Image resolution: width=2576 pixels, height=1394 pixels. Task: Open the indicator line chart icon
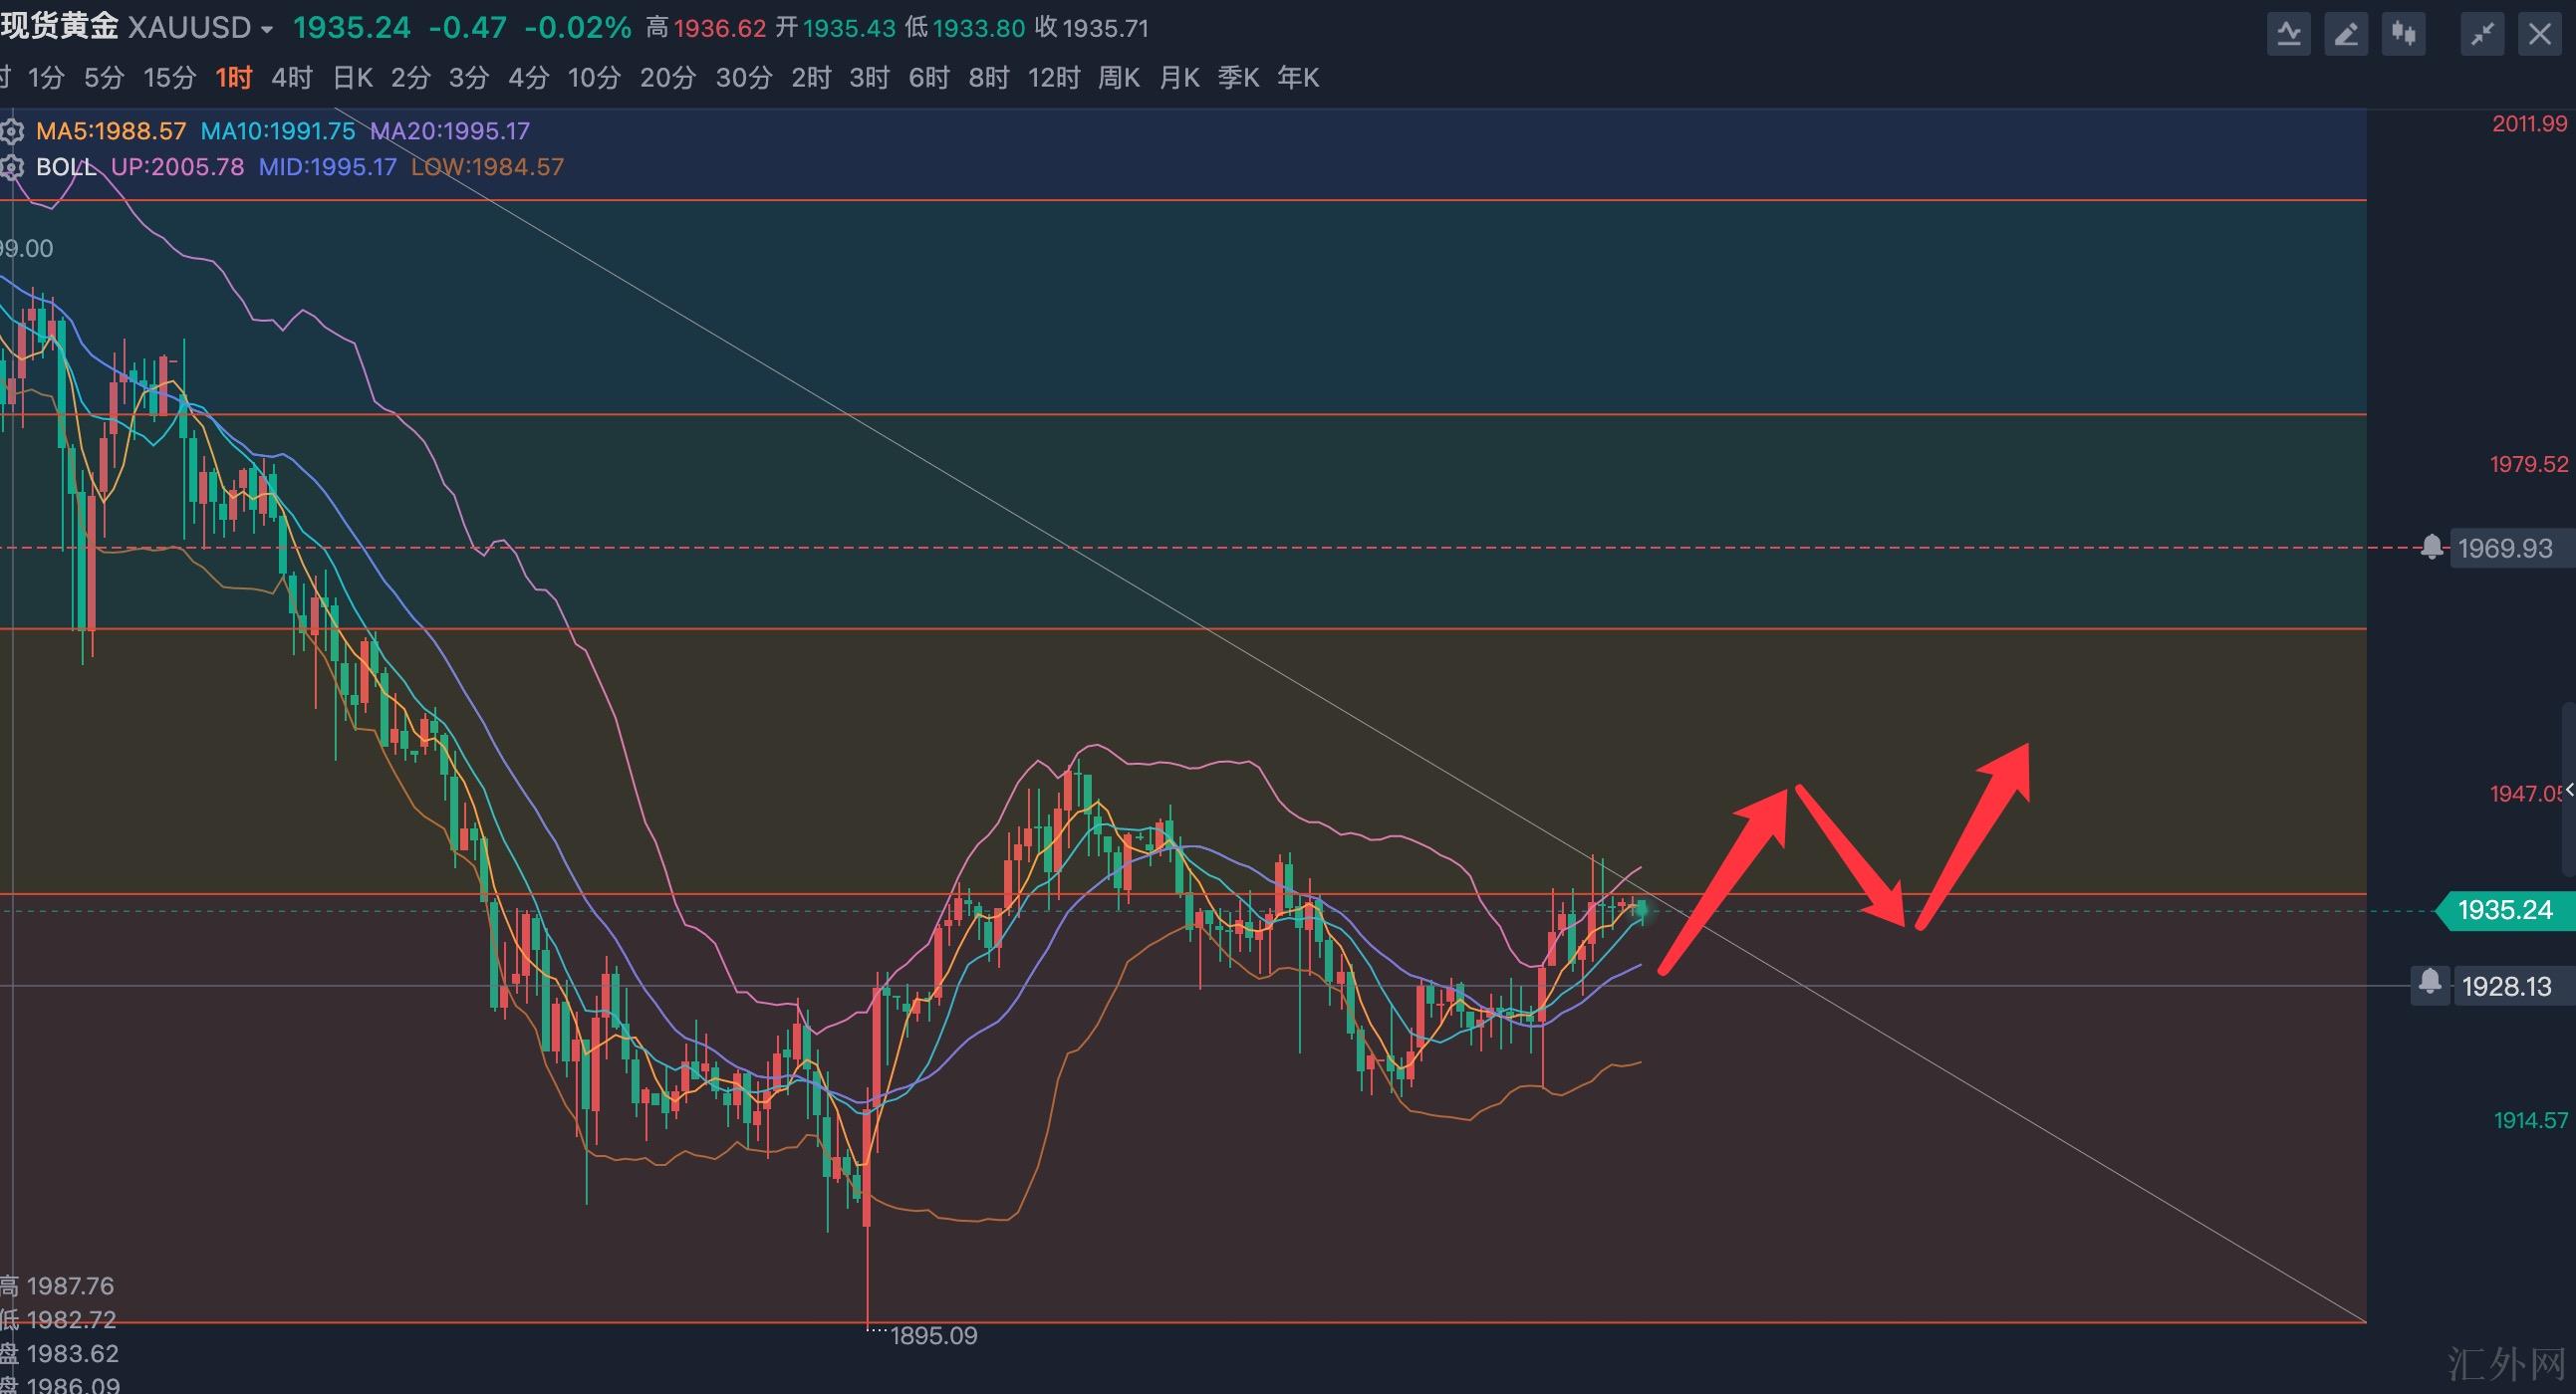2289,36
